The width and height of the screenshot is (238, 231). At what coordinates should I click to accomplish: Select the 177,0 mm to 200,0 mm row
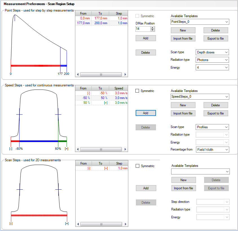tap(101, 23)
